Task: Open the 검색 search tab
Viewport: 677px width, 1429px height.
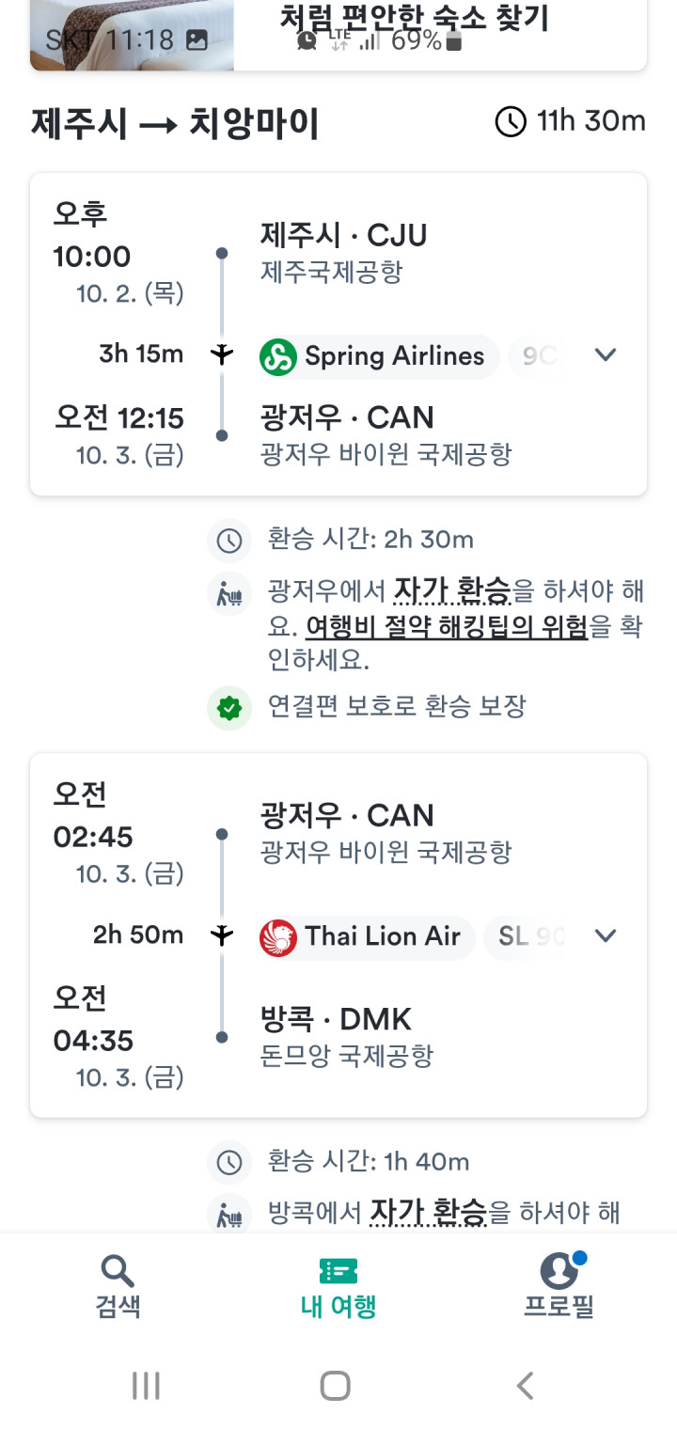Action: 118,1285
